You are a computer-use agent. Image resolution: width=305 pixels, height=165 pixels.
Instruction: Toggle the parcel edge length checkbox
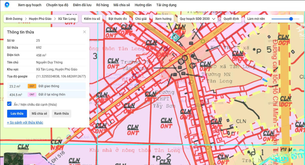[x=9, y=104]
